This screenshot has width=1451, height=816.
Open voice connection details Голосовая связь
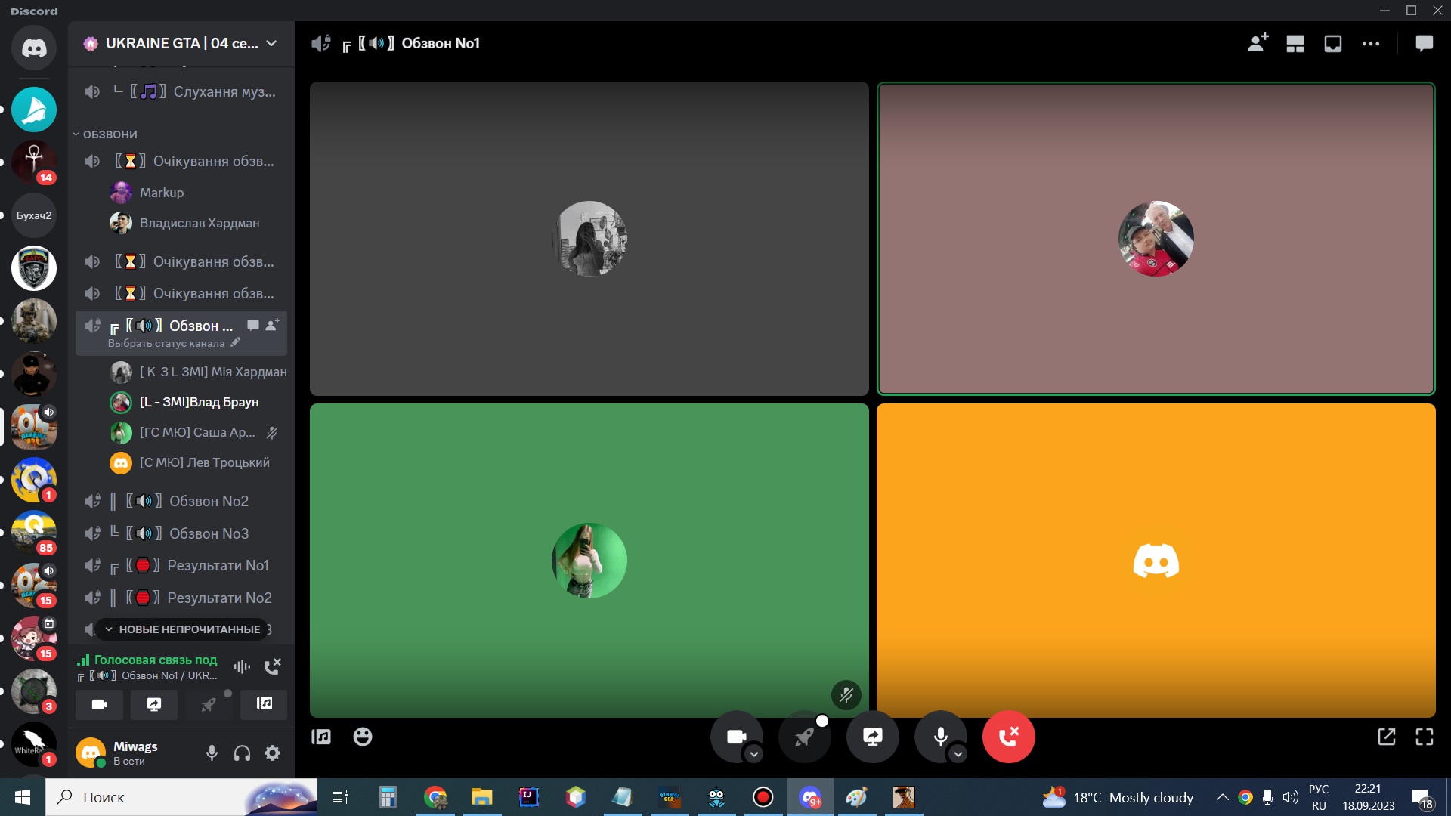click(155, 660)
